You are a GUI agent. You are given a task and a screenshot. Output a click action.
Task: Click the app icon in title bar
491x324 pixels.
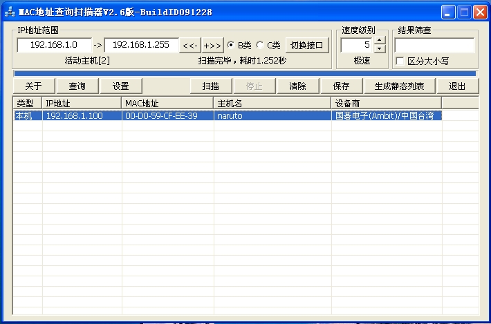pyautogui.click(x=10, y=12)
